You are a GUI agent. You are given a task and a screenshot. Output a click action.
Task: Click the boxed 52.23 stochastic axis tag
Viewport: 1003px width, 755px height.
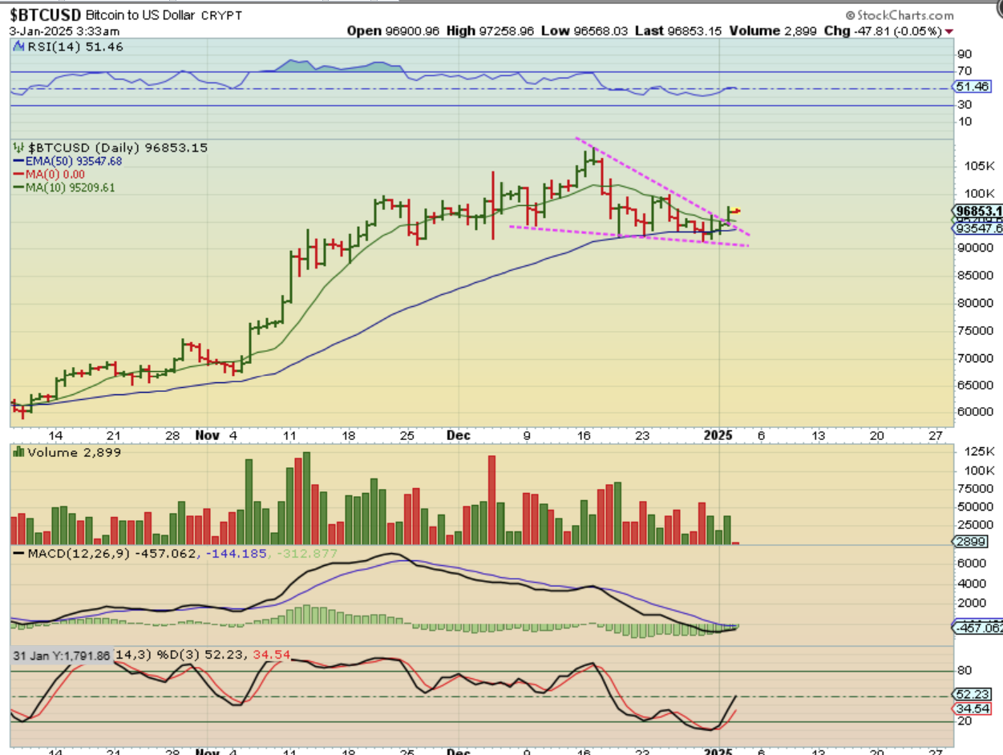click(970, 694)
